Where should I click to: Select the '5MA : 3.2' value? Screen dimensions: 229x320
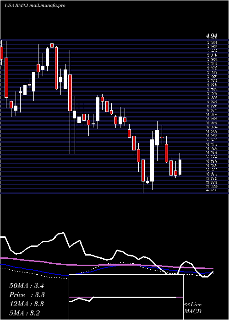tap(25, 313)
